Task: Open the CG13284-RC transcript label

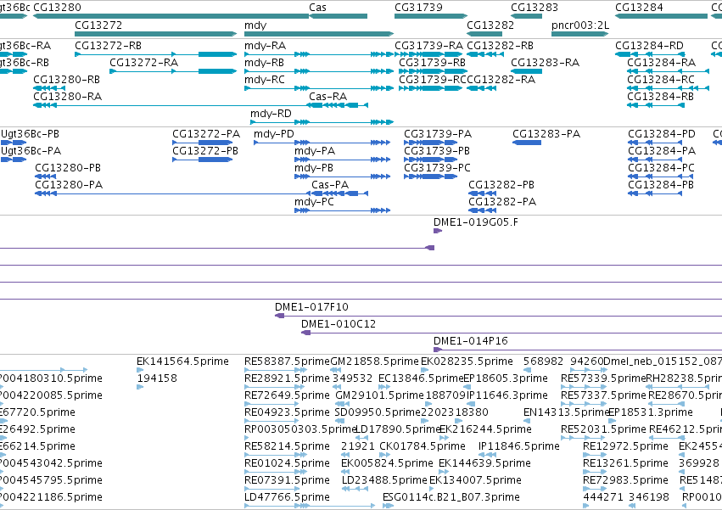Action: pos(661,80)
